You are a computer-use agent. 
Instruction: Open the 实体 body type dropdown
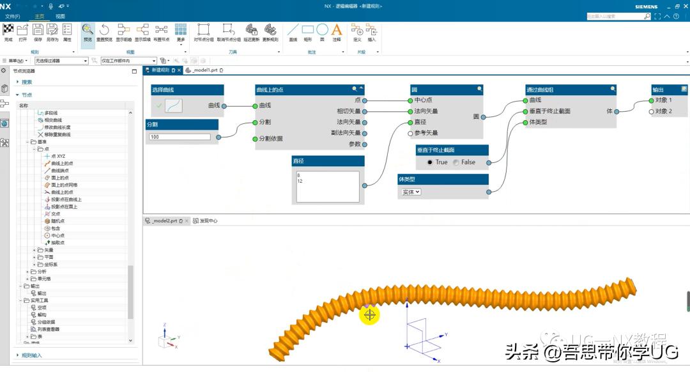[x=410, y=191]
